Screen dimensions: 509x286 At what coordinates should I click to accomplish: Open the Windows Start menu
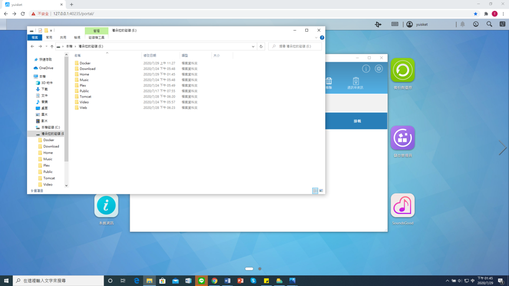(x=6, y=281)
